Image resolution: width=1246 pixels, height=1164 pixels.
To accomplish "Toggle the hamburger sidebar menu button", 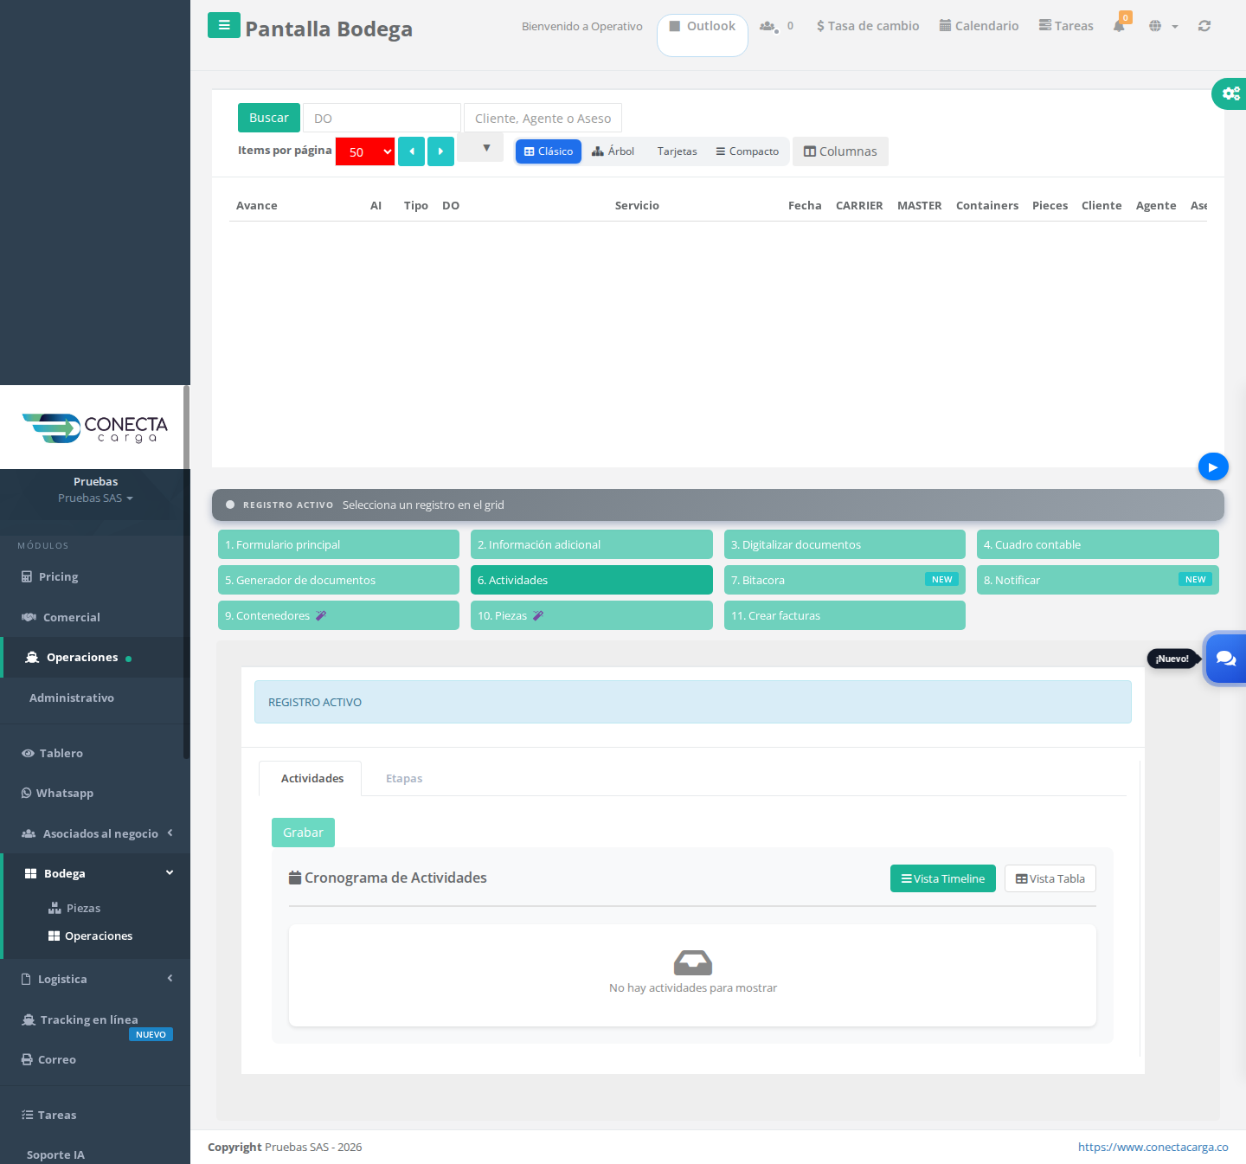I will [223, 25].
